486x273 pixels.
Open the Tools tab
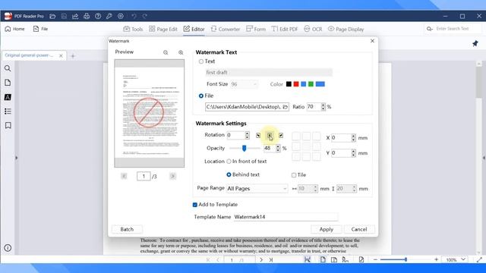(x=133, y=29)
